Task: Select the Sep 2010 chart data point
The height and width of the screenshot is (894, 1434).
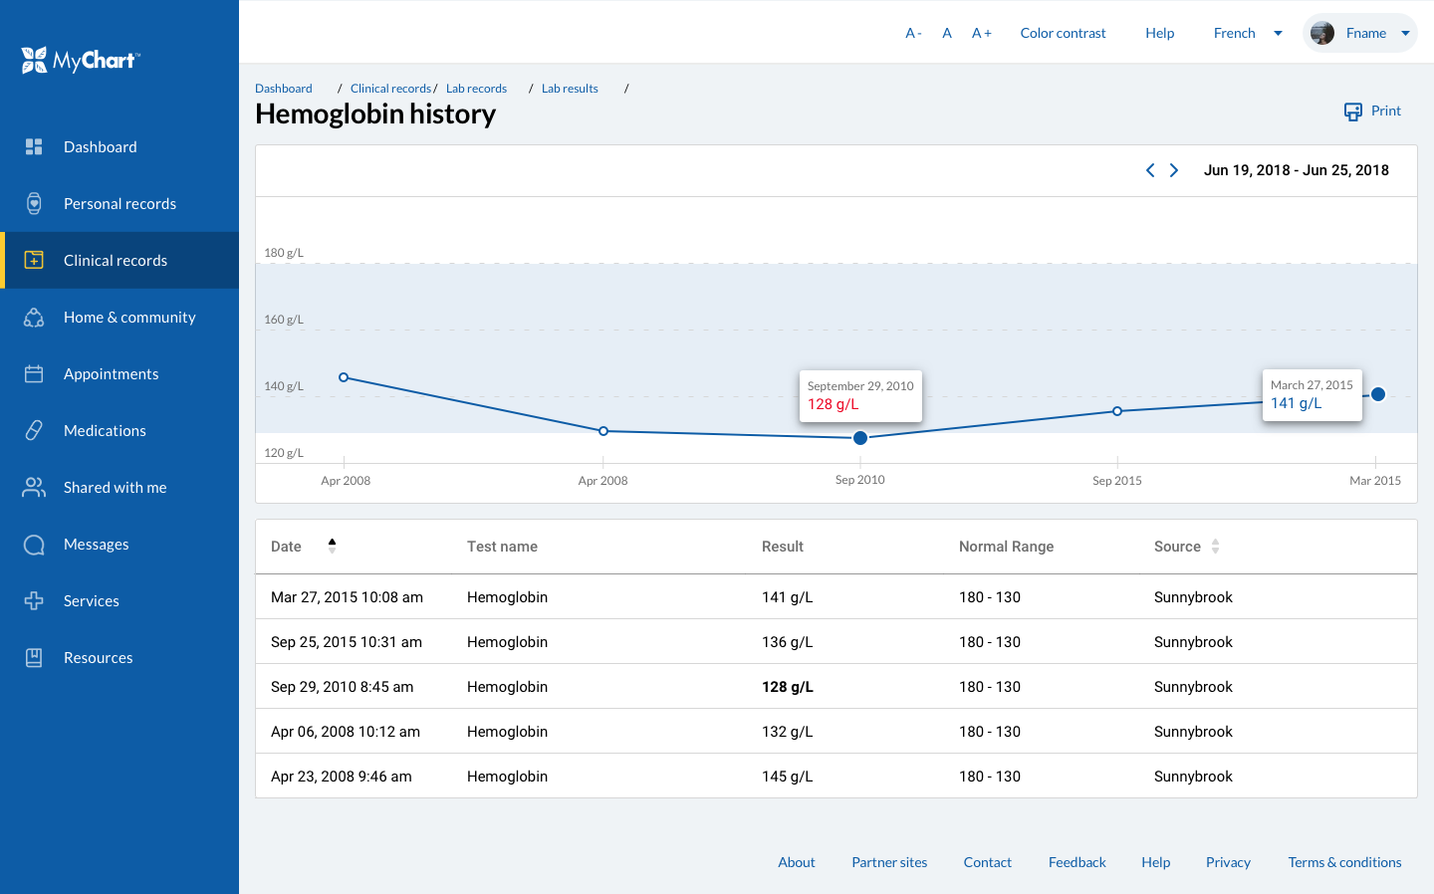Action: tap(860, 438)
